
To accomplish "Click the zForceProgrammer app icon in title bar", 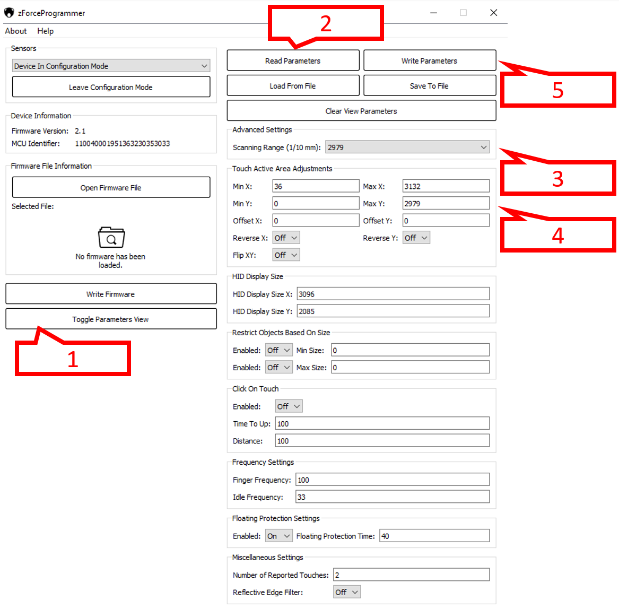I will [x=9, y=13].
